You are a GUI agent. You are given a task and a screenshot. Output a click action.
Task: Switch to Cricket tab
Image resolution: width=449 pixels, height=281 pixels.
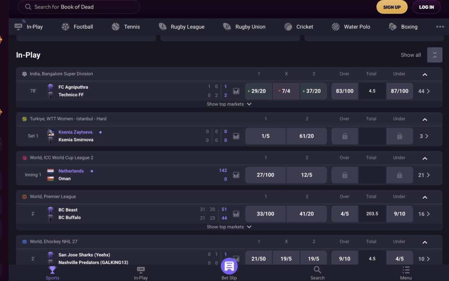coord(299,27)
